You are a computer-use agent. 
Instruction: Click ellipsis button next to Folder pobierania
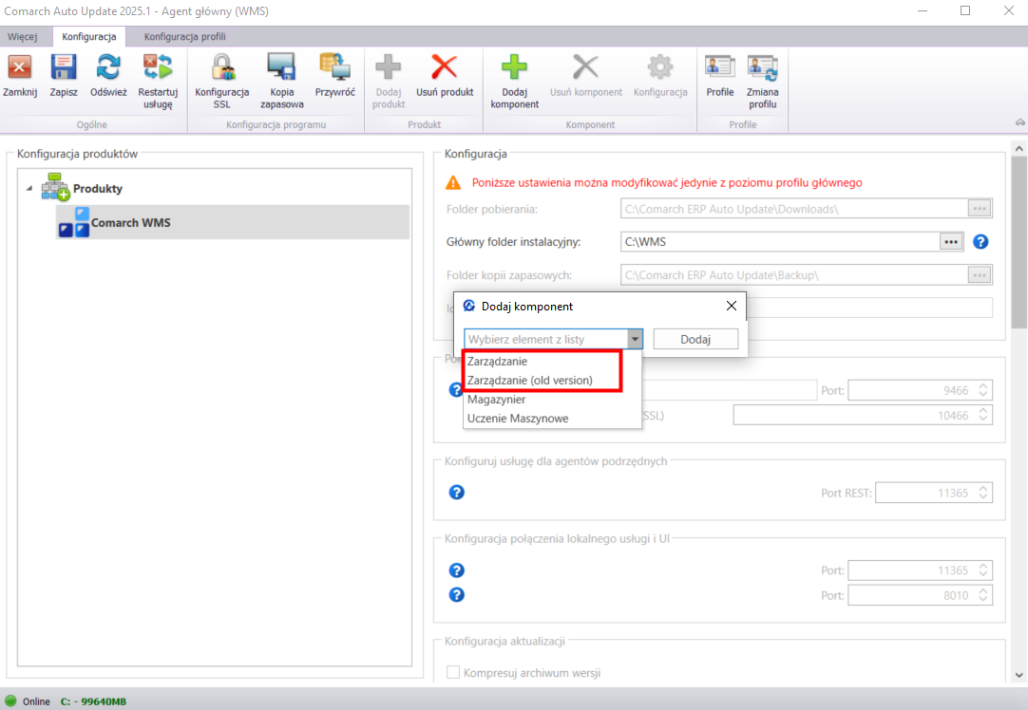pyautogui.click(x=980, y=209)
